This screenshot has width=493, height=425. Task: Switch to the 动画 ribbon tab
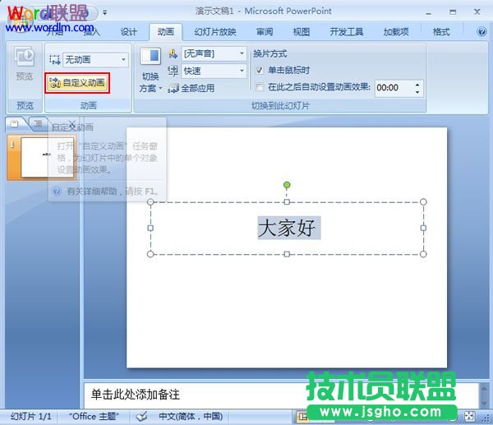(166, 32)
